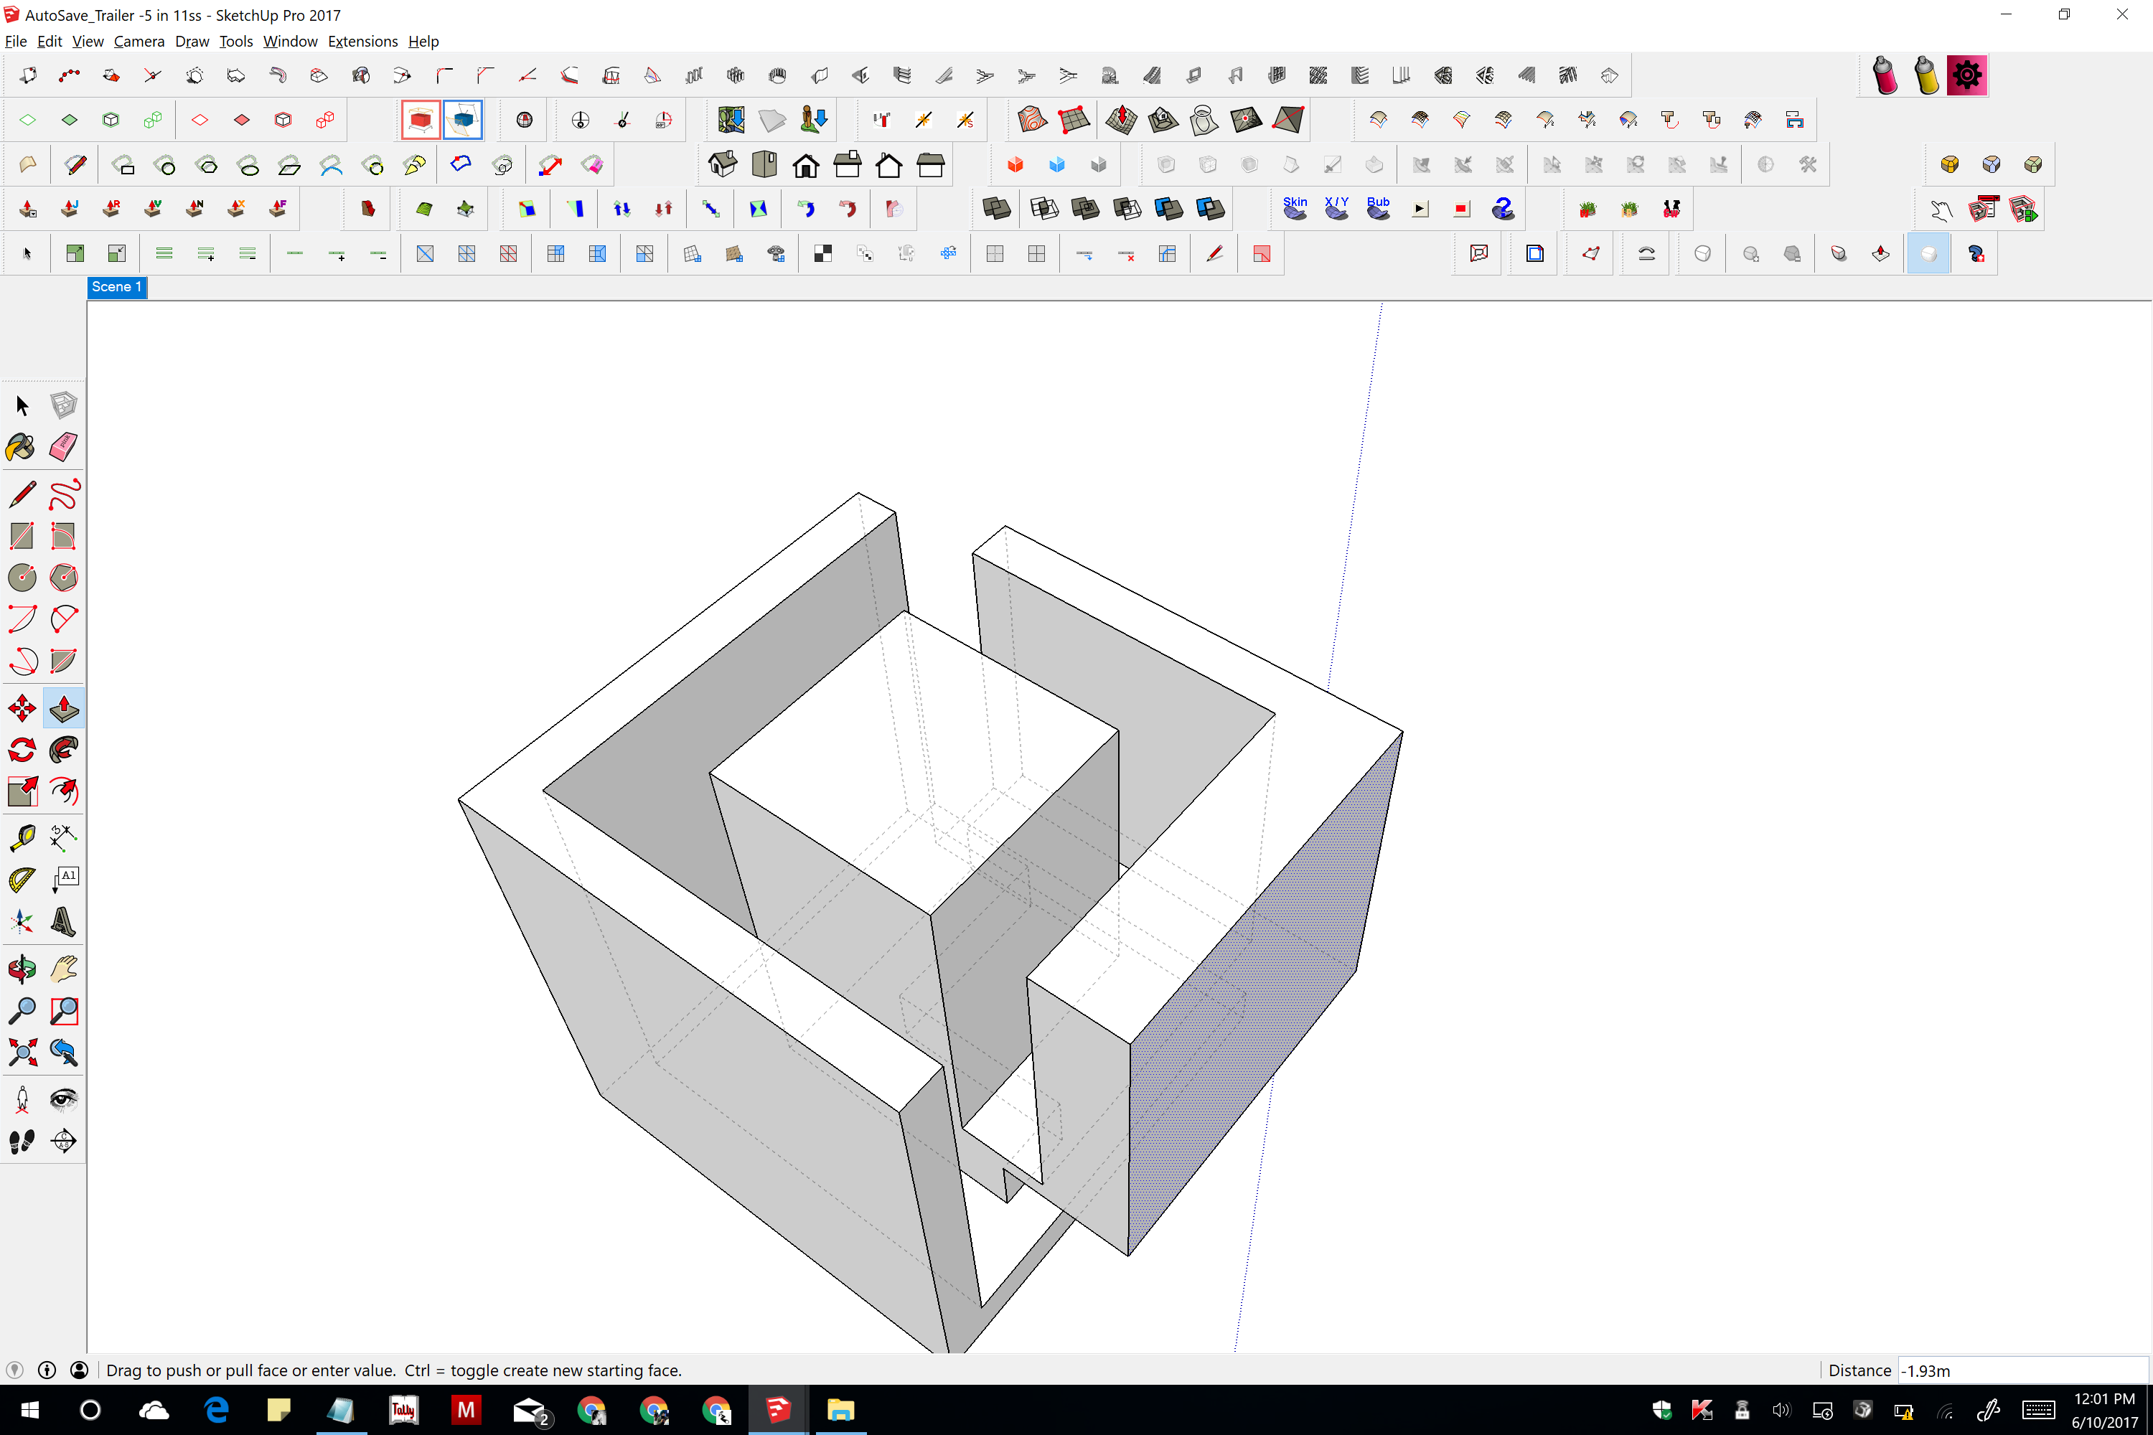Open the File menu

(x=16, y=41)
